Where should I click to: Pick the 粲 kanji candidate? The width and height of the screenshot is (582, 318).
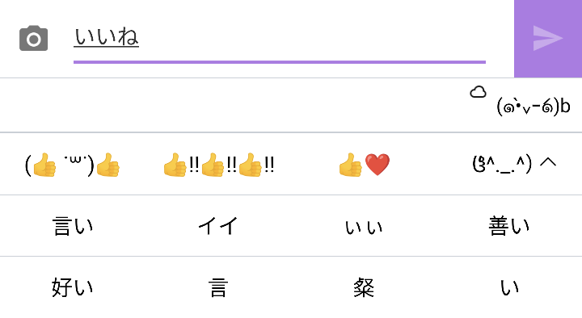(364, 287)
